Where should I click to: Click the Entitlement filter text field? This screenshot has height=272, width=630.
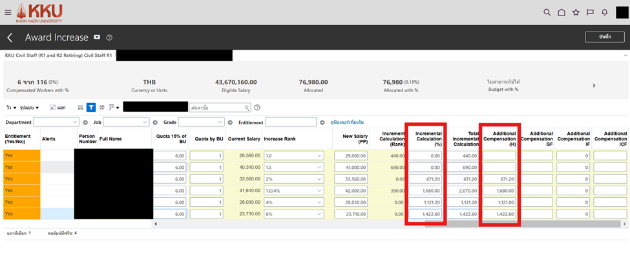[x=291, y=122]
